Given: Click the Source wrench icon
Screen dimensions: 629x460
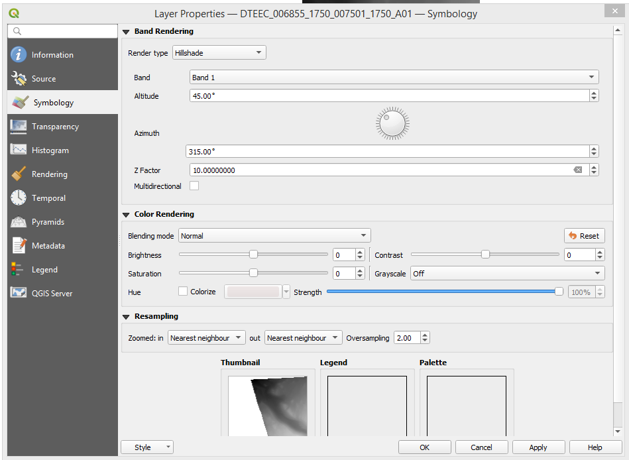Looking at the screenshot, I should click(x=19, y=79).
